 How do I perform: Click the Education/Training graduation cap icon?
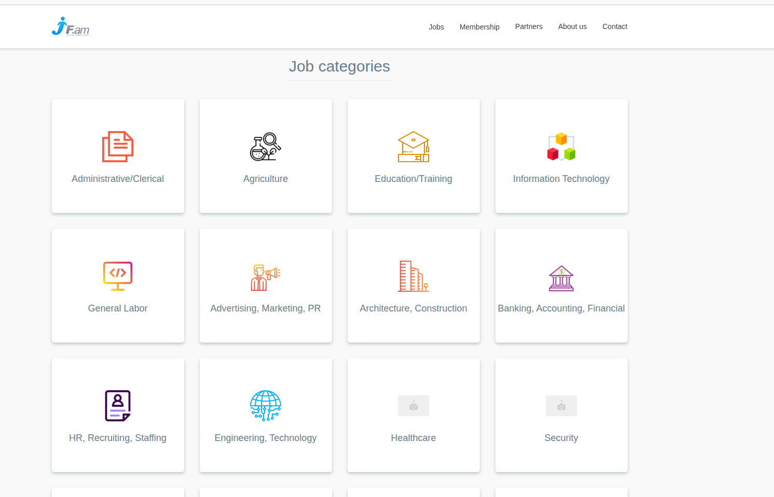(413, 147)
